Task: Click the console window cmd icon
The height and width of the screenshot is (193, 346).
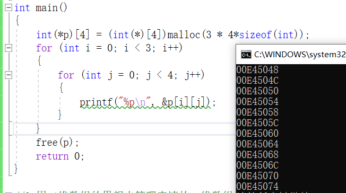Action: [x=246, y=55]
